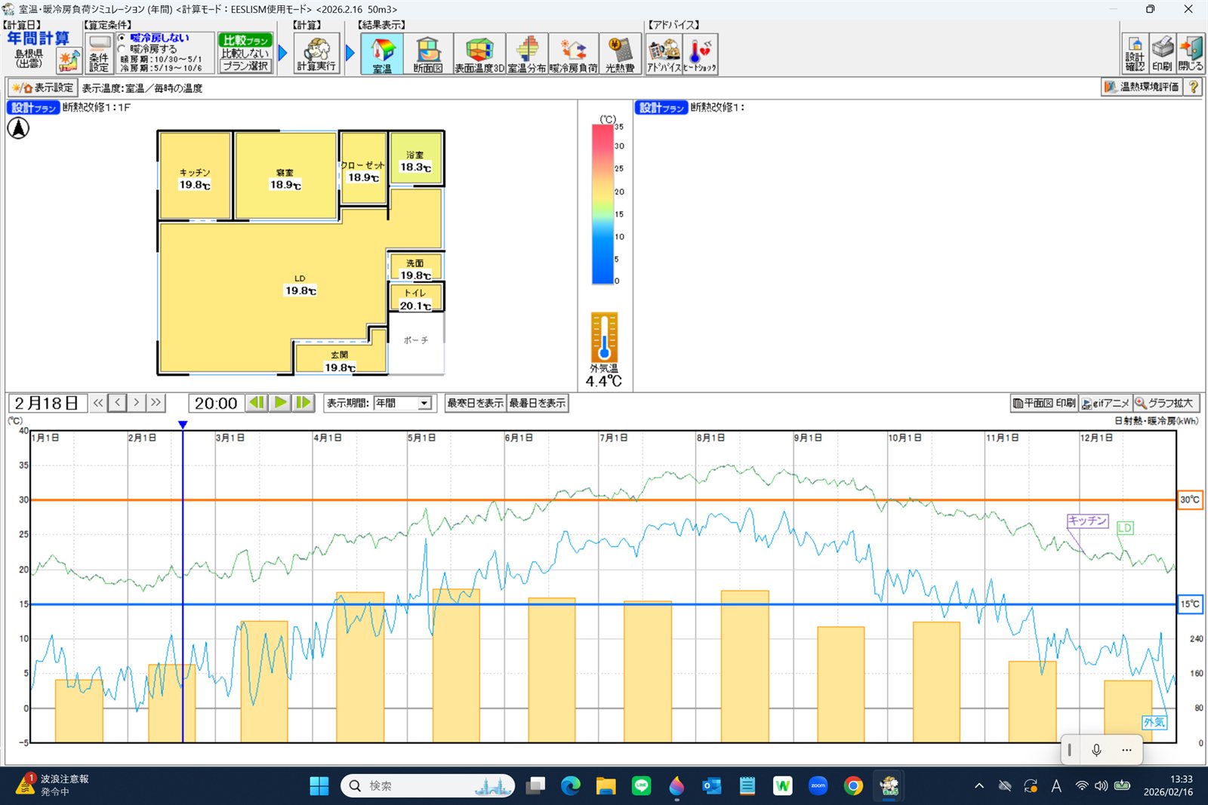The image size is (1208, 805).
Task: Expand the 表示期間 period dropdown
Action: [424, 404]
